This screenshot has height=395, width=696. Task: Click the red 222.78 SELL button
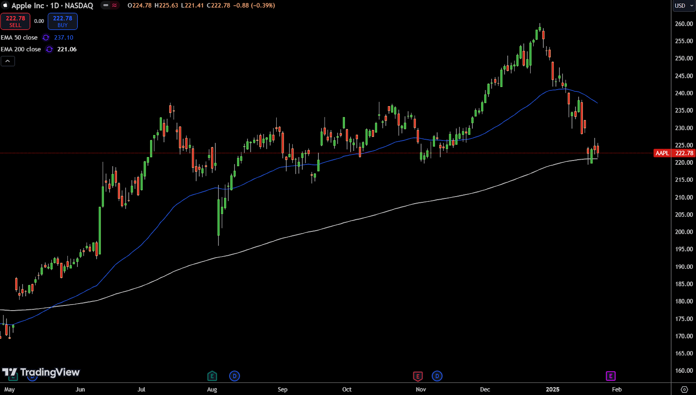click(x=15, y=21)
